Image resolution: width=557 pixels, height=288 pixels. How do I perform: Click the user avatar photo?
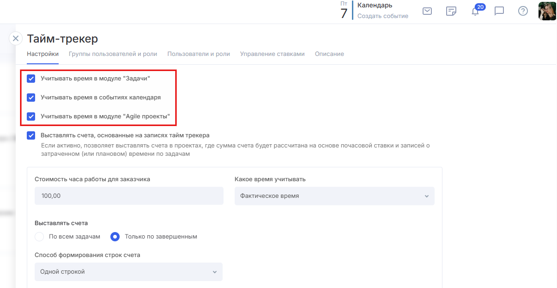(x=547, y=11)
